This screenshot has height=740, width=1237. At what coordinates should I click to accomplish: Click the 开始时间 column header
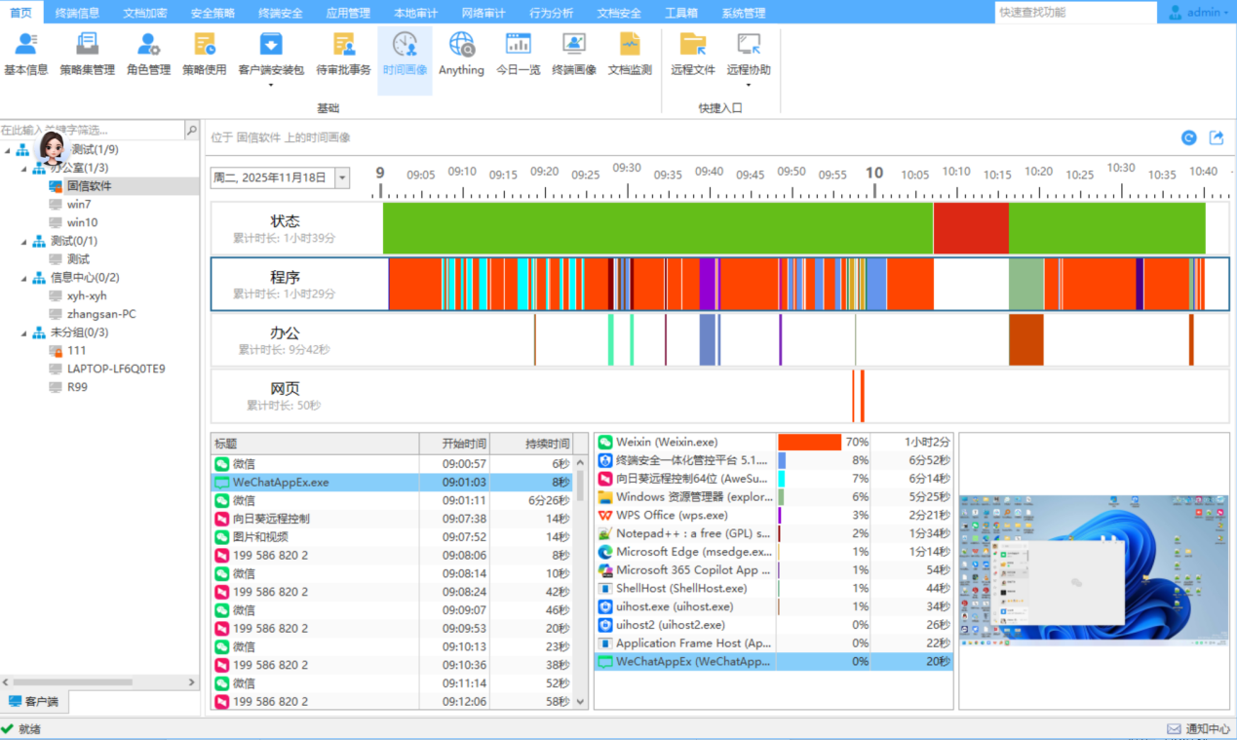454,443
